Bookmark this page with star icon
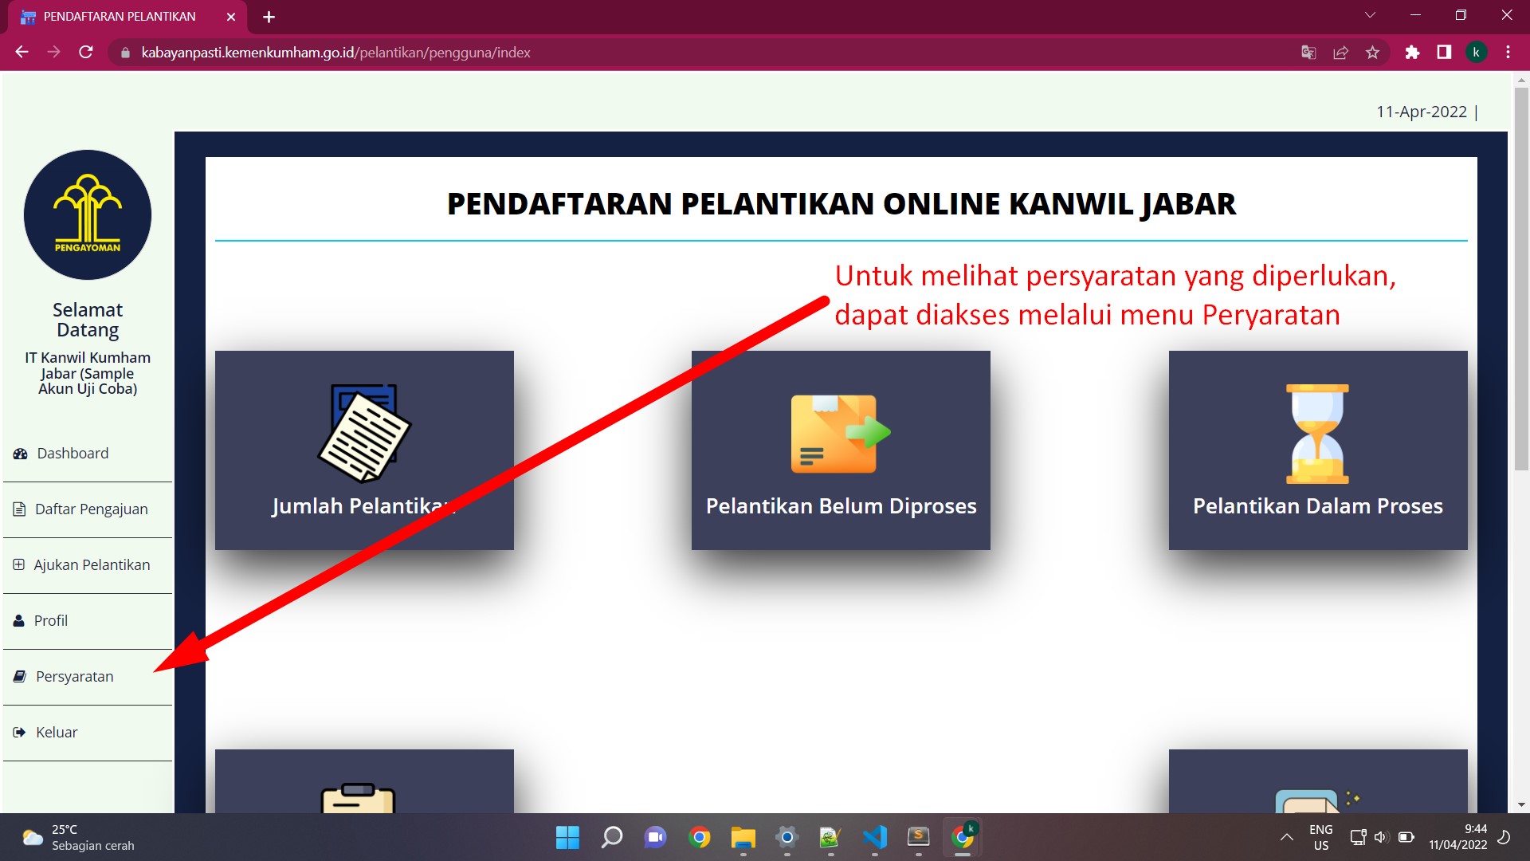This screenshot has width=1530, height=861. (1372, 53)
